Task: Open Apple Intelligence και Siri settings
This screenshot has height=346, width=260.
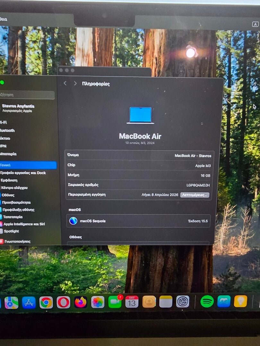Action: 23,224
